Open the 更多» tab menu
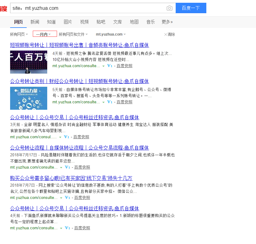 click(x=167, y=22)
